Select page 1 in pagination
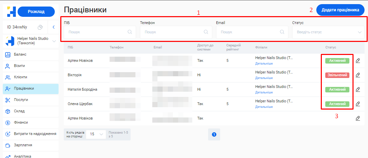 [214, 134]
